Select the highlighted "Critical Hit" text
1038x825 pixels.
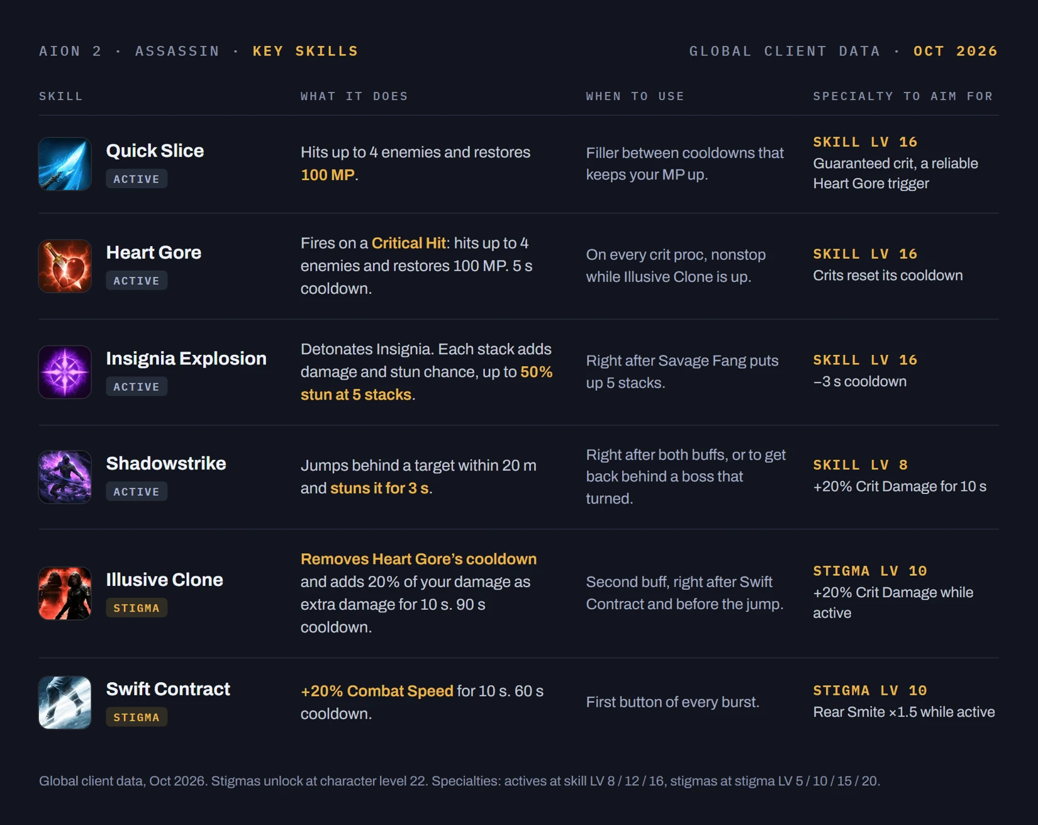pos(409,243)
